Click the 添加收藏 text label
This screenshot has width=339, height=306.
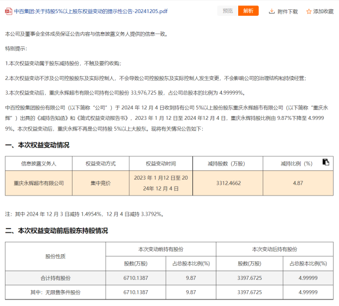click(323, 11)
